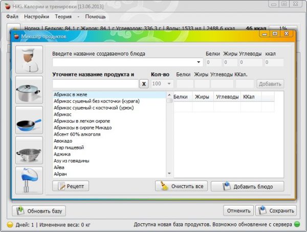Select the hand mixer icon
Image resolution: width=307 pixels, height=232 pixels.
(29, 181)
